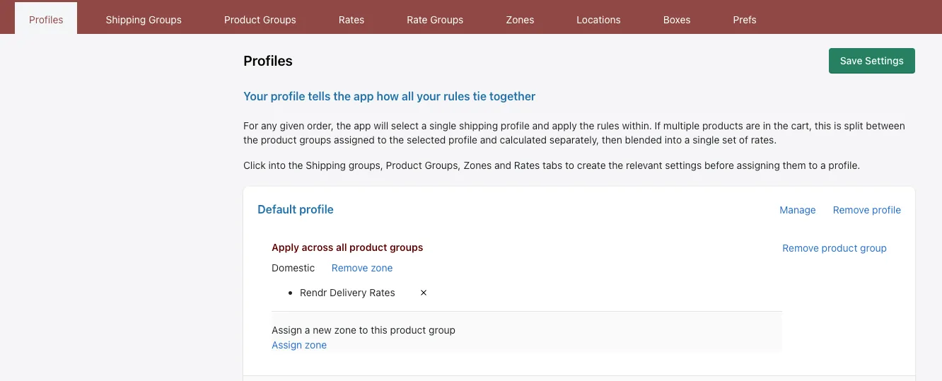Viewport: 942px width, 381px height.
Task: Click Manage for the Default profile
Action: pos(798,210)
